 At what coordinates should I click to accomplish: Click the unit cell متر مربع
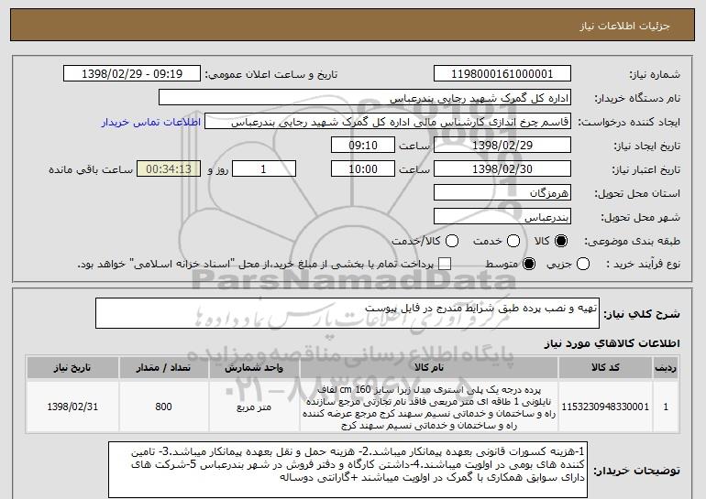click(254, 407)
